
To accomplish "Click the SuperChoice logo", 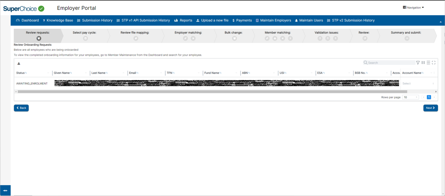I will point(24,8).
